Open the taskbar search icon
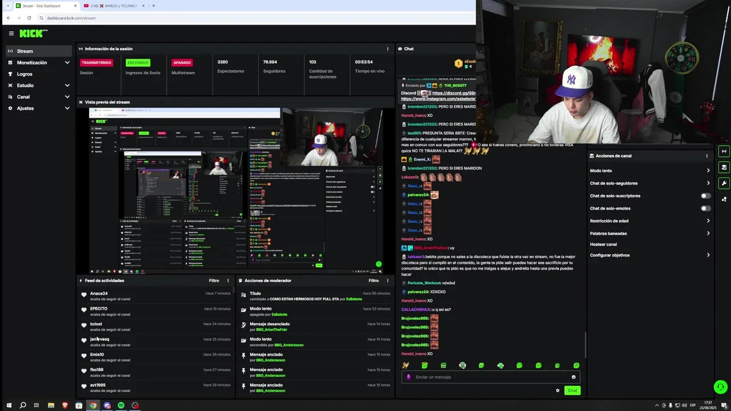The width and height of the screenshot is (731, 411). coord(23,405)
